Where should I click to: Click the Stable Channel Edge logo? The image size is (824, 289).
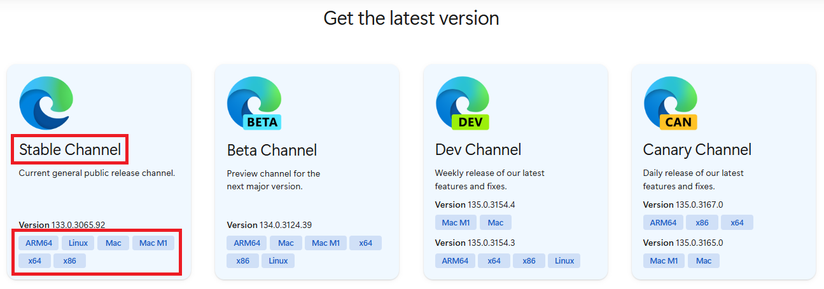[46, 102]
